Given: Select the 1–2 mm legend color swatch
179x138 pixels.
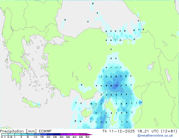Looking at the screenshot, I should (18, 134).
